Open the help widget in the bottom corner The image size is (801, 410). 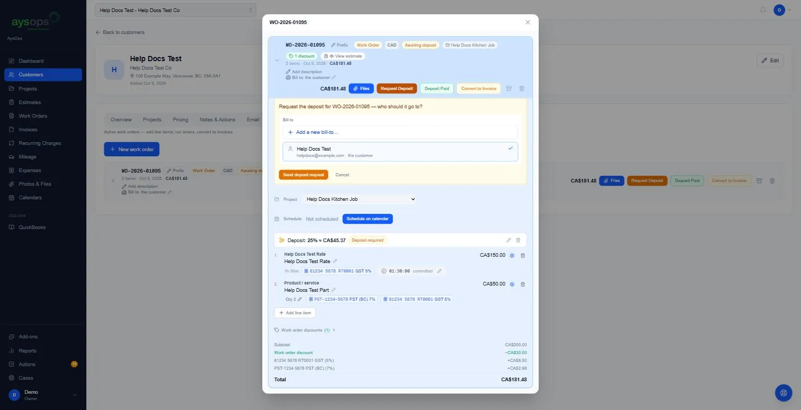click(x=783, y=393)
